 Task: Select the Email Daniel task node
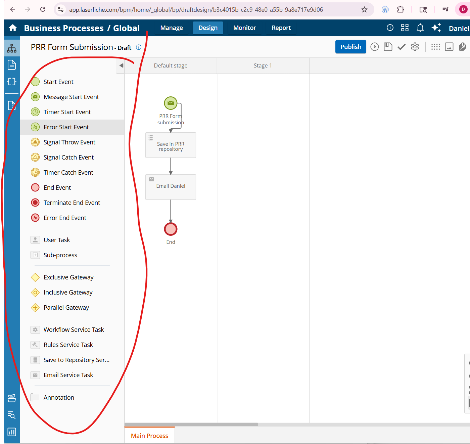click(171, 187)
